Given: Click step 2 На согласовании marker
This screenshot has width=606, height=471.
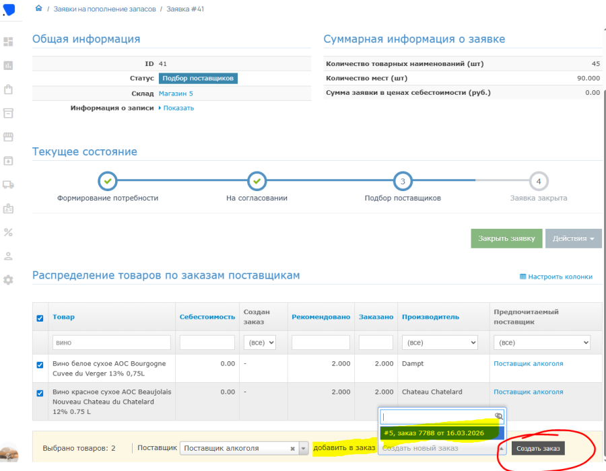Looking at the screenshot, I should point(257,181).
